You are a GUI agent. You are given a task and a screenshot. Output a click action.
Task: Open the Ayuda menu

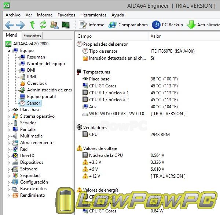118,15
